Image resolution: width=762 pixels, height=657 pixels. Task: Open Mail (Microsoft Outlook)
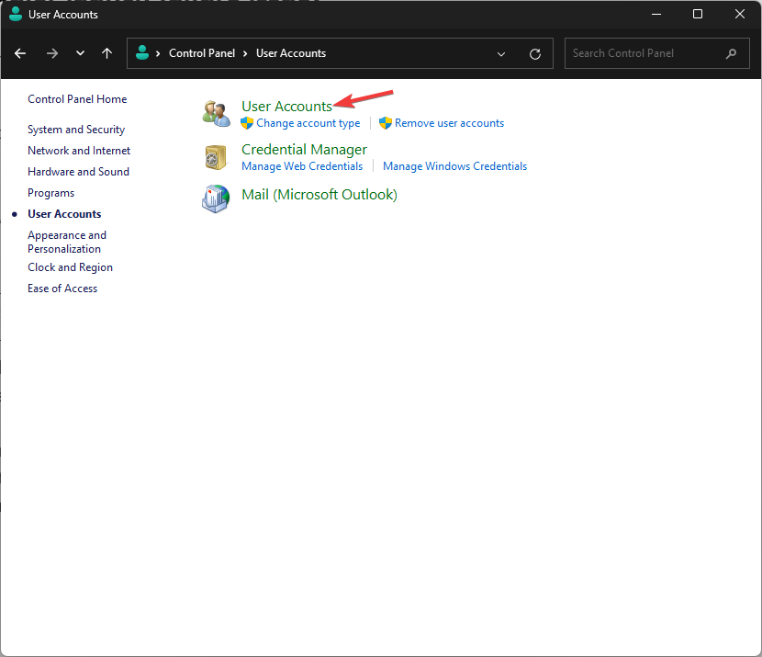tap(319, 195)
